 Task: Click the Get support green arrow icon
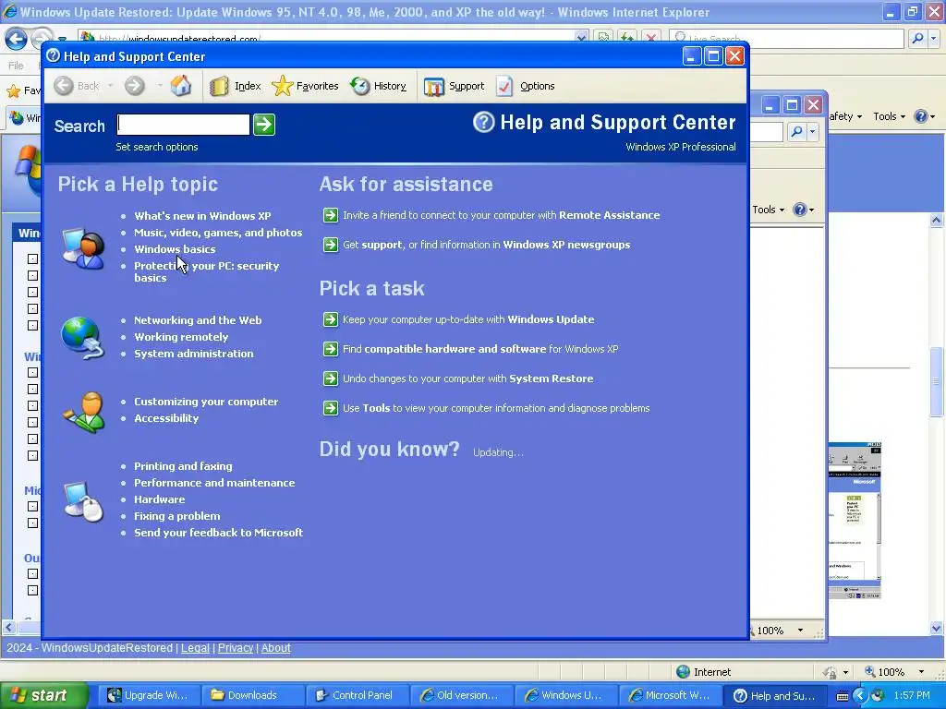pyautogui.click(x=330, y=245)
